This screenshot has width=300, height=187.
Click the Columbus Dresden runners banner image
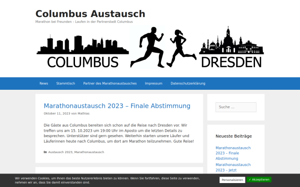coord(150,47)
